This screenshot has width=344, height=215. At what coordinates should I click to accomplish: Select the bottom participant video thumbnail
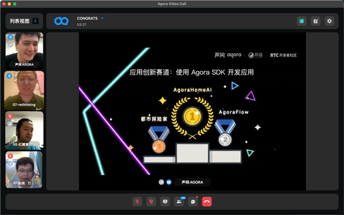pyautogui.click(x=24, y=170)
